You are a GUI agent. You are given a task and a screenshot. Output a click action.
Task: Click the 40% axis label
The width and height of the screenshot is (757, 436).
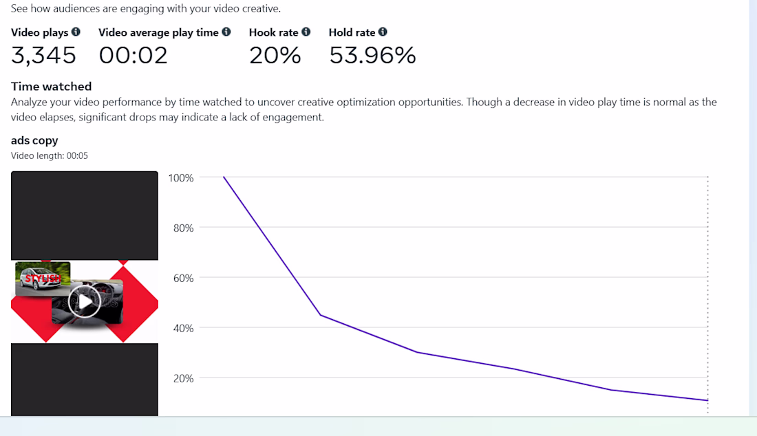point(184,329)
